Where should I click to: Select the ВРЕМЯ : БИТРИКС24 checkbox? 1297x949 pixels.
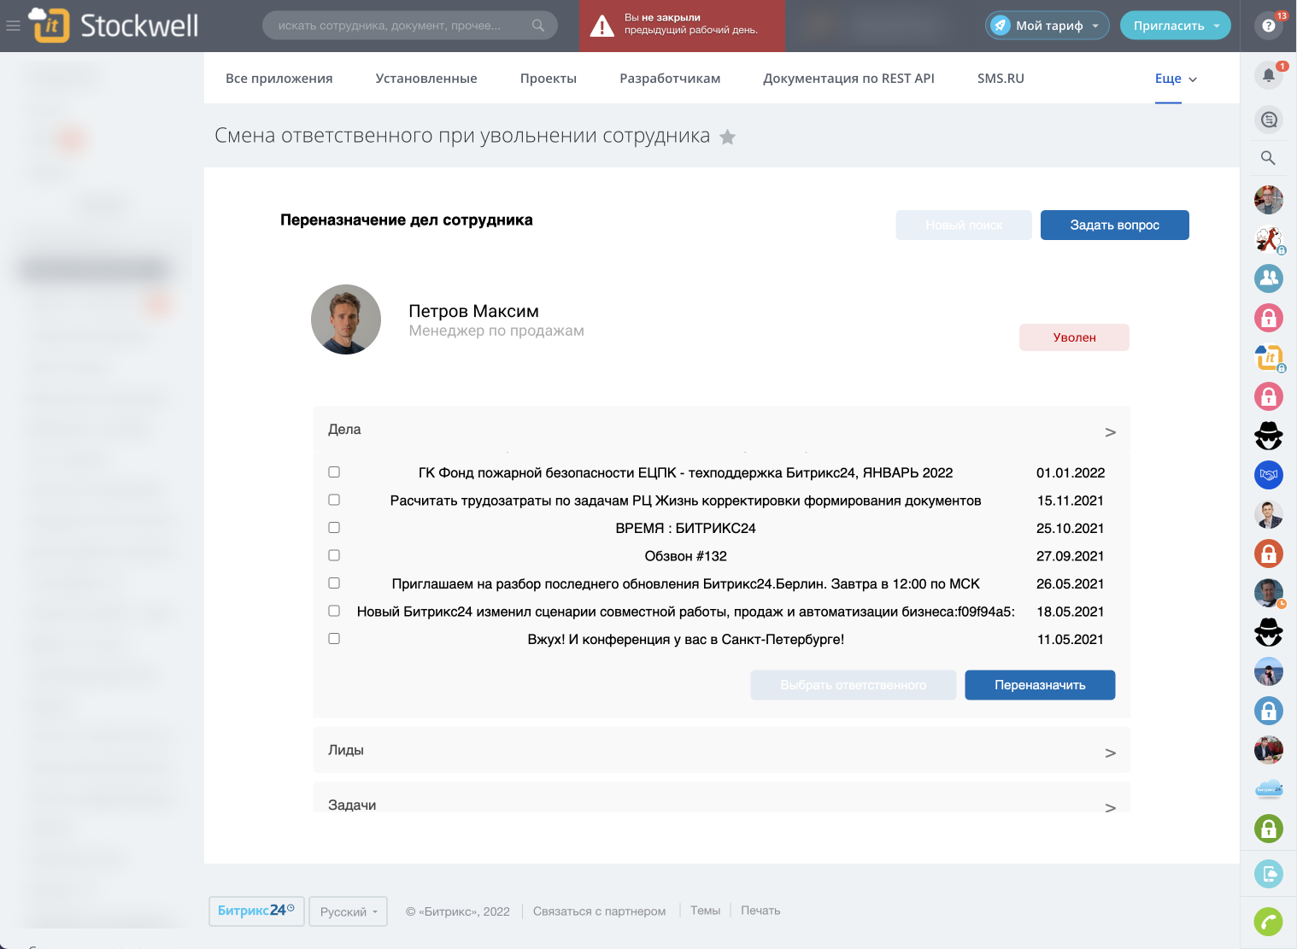334,528
